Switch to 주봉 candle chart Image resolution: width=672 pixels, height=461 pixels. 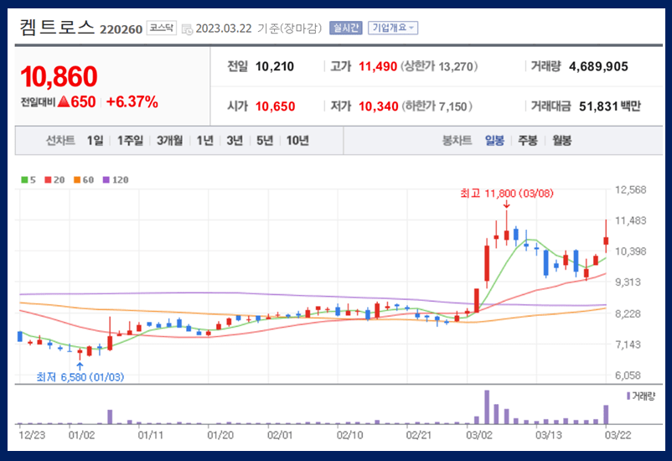click(528, 140)
